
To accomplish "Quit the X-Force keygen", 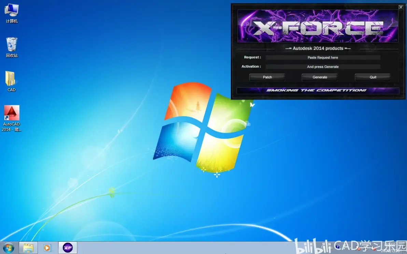I will tap(373, 77).
